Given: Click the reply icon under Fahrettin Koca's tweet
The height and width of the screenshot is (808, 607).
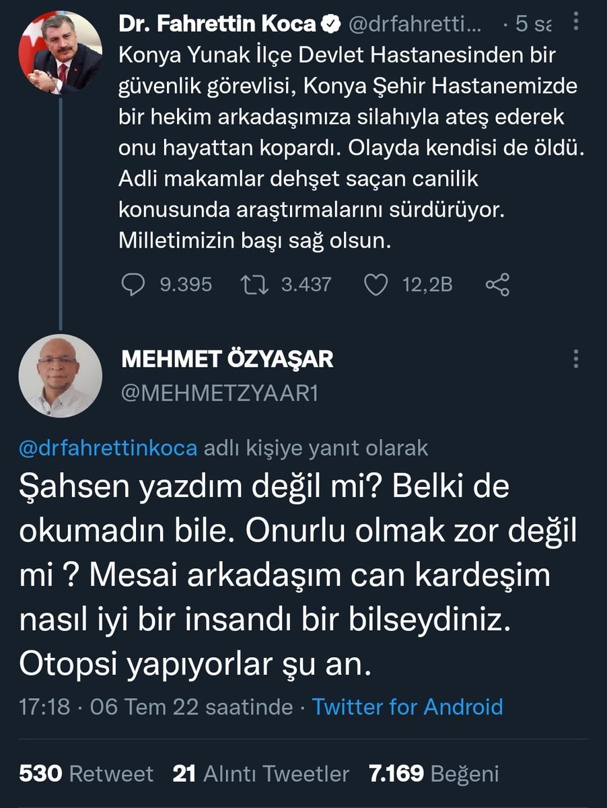Looking at the screenshot, I should [x=133, y=285].
